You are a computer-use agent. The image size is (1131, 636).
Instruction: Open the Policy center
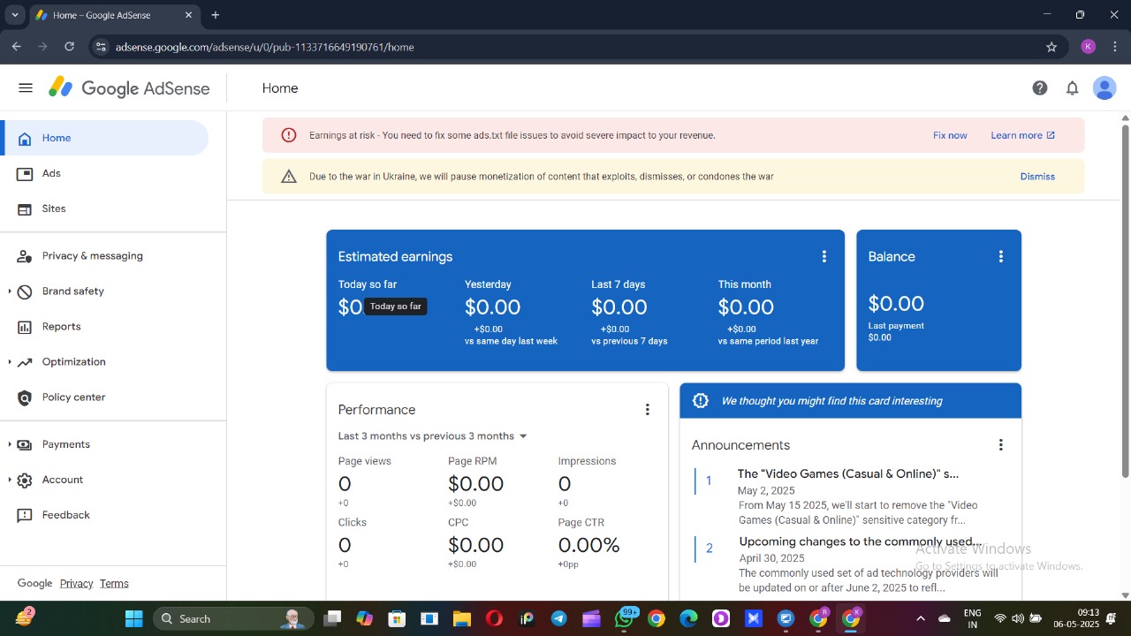[x=106, y=397]
